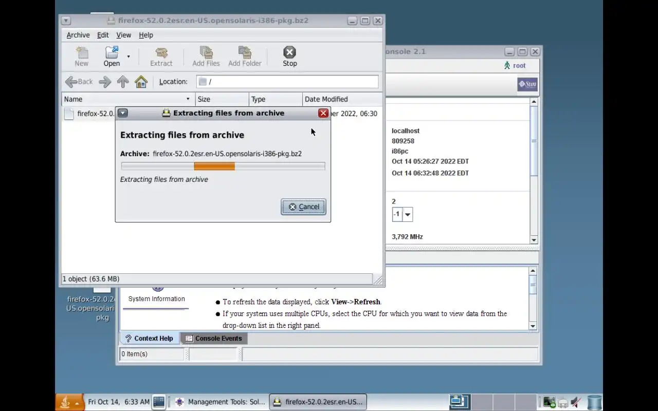
Task: Open the Java launch menu
Action: point(69,402)
